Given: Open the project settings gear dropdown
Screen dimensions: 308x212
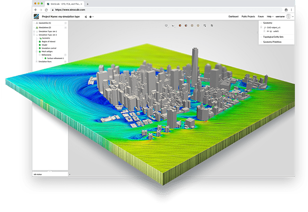Looking at the screenshot, I should (91, 17).
